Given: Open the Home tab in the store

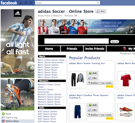Looking at the screenshot, I should (x=49, y=49).
